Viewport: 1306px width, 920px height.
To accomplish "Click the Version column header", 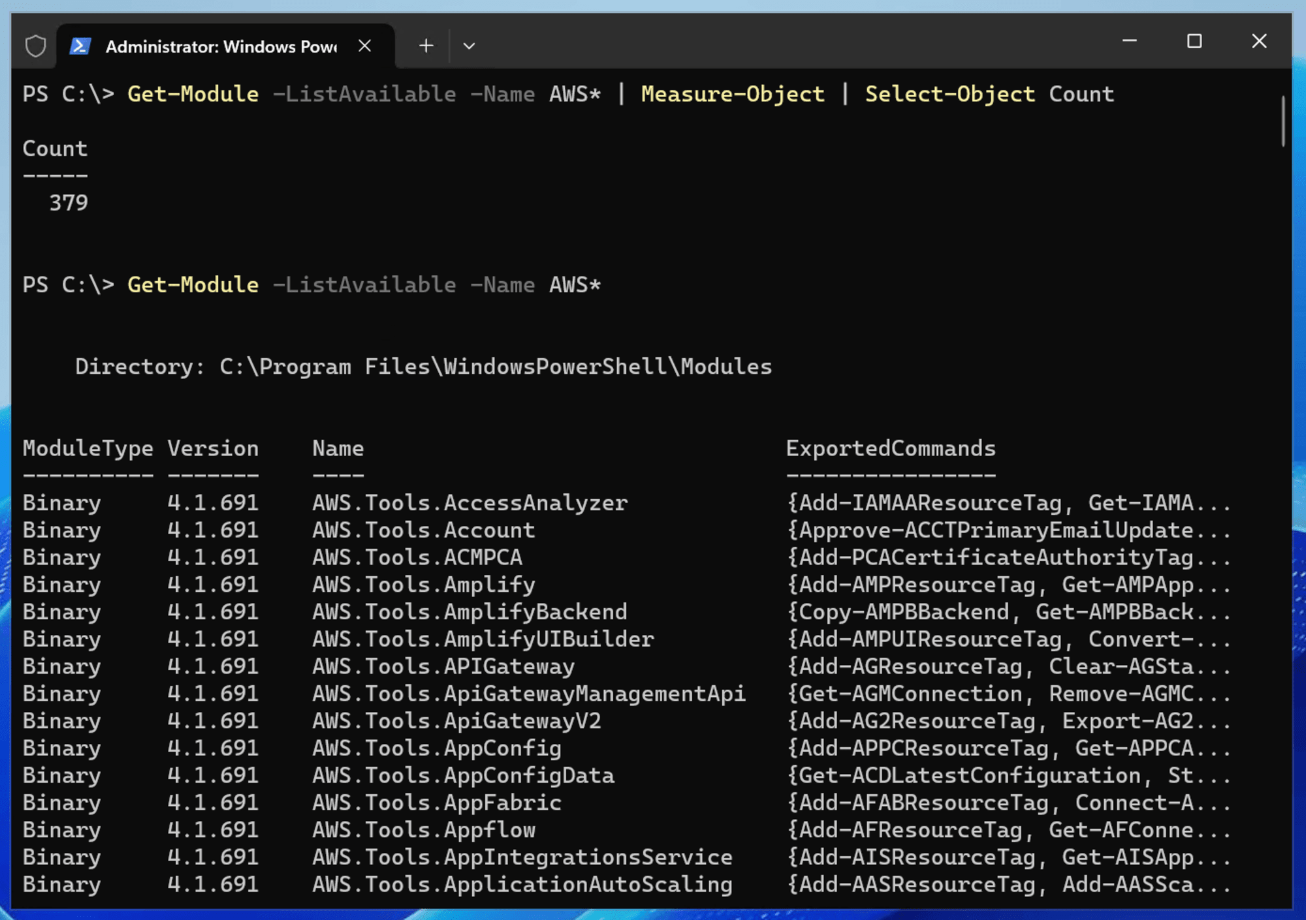I will [213, 449].
